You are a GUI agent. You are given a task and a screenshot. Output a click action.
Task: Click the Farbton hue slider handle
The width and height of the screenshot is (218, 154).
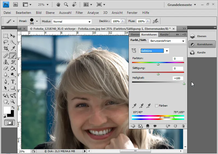click(158, 64)
